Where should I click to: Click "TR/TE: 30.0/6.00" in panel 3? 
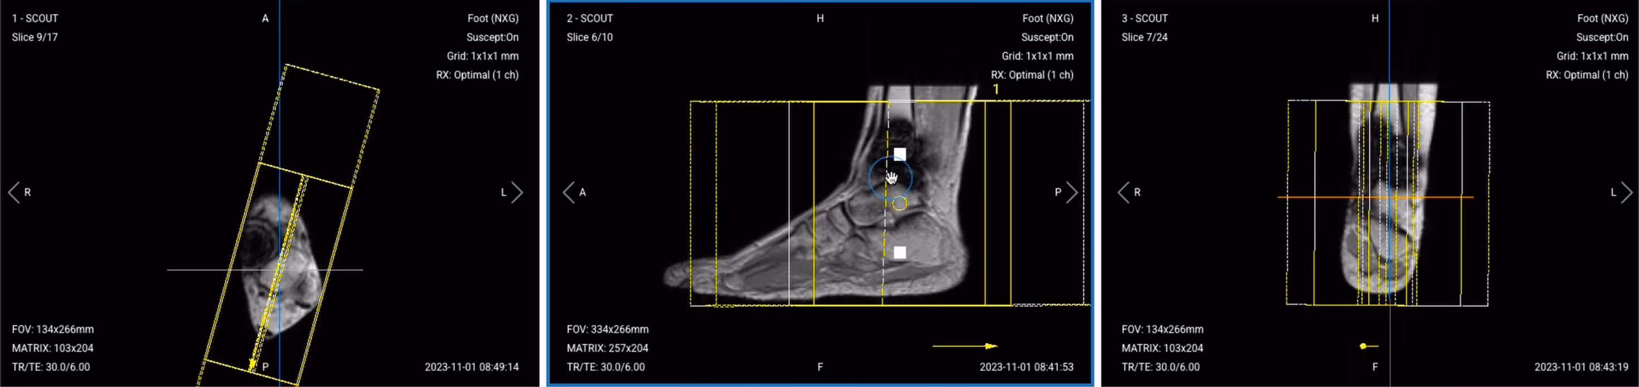1161,366
